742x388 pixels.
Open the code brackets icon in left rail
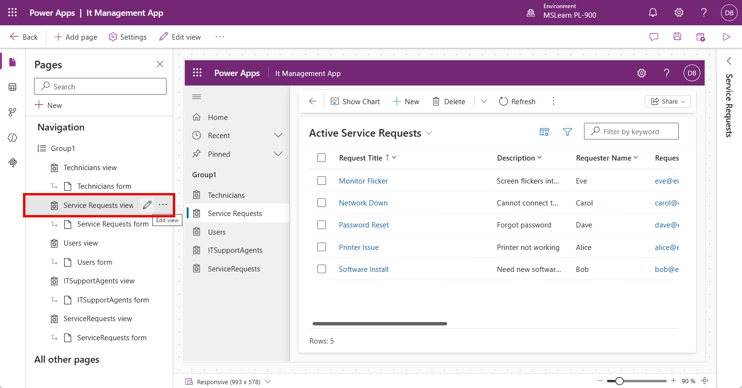[x=12, y=138]
